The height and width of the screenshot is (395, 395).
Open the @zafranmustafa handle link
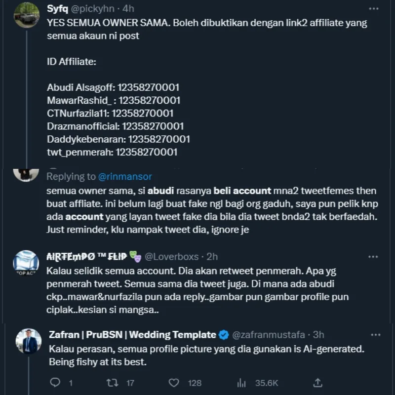(x=267, y=335)
